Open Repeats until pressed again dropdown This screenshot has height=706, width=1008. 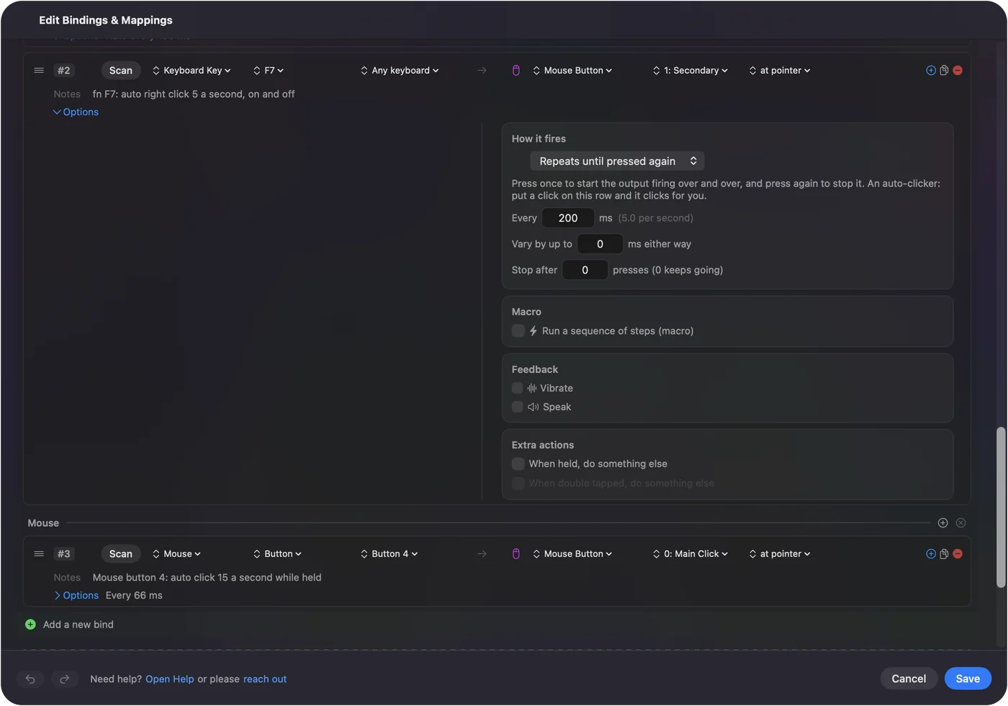pos(617,161)
